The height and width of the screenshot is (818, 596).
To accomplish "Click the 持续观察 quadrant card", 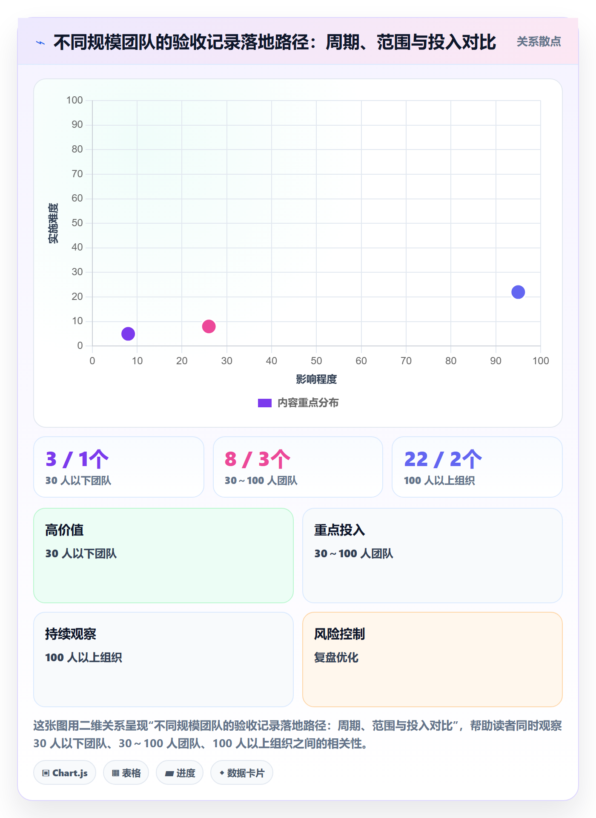I will [163, 660].
